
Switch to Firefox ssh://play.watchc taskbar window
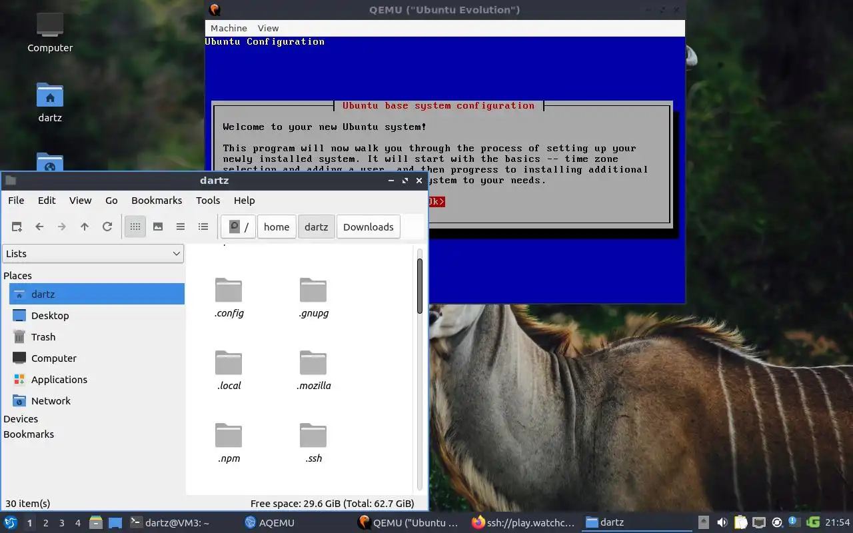(523, 523)
